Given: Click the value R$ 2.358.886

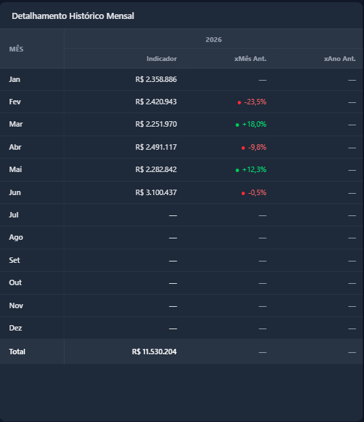Looking at the screenshot, I should tap(156, 79).
